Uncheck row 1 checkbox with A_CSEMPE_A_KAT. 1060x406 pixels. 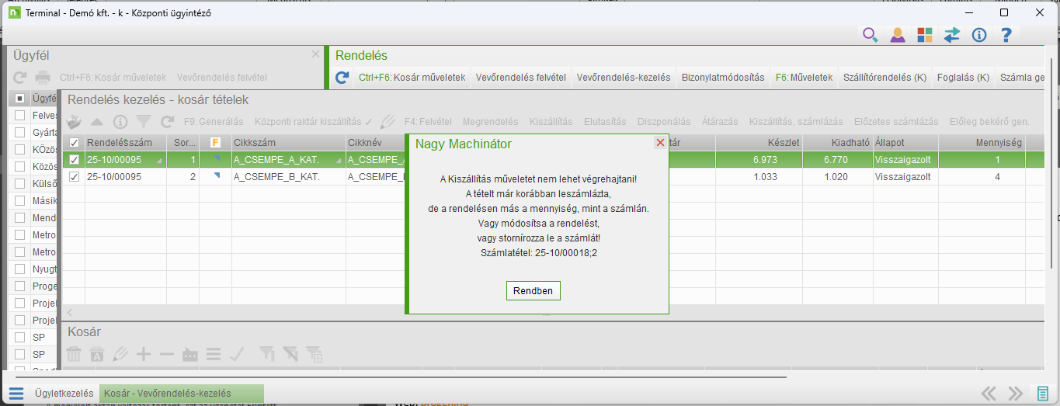74,159
